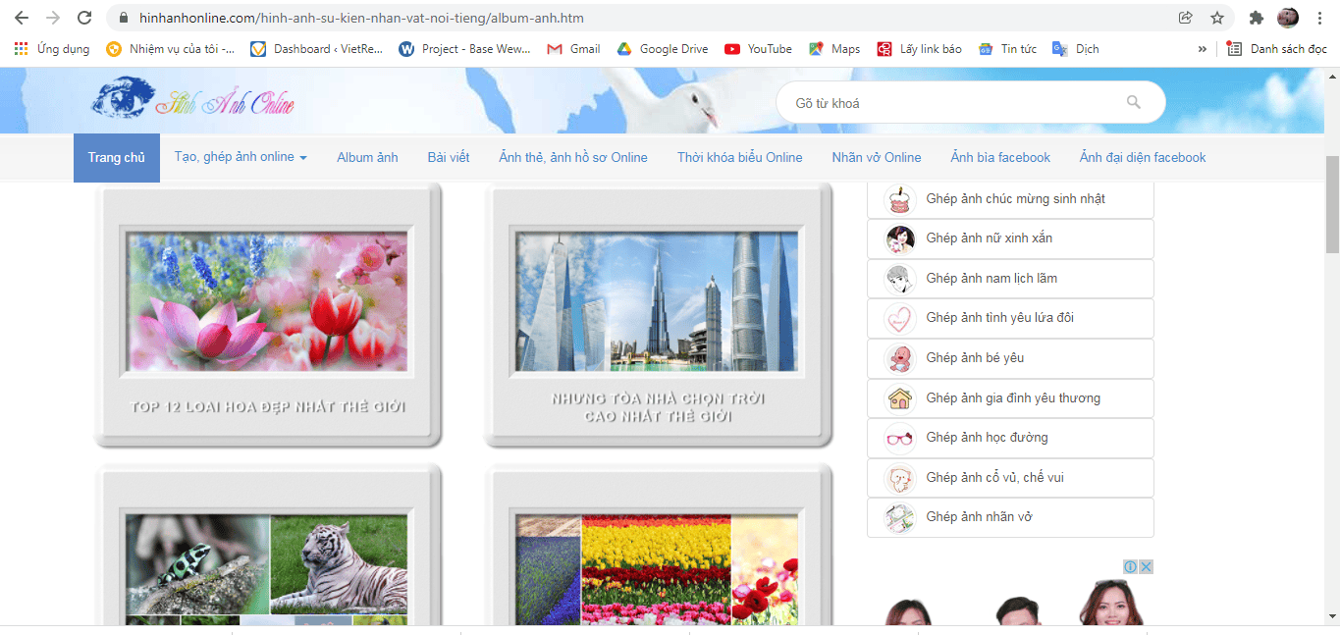This screenshot has width=1340, height=635.
Task: Expand the bookmarks overflow chevron
Action: (1202, 48)
